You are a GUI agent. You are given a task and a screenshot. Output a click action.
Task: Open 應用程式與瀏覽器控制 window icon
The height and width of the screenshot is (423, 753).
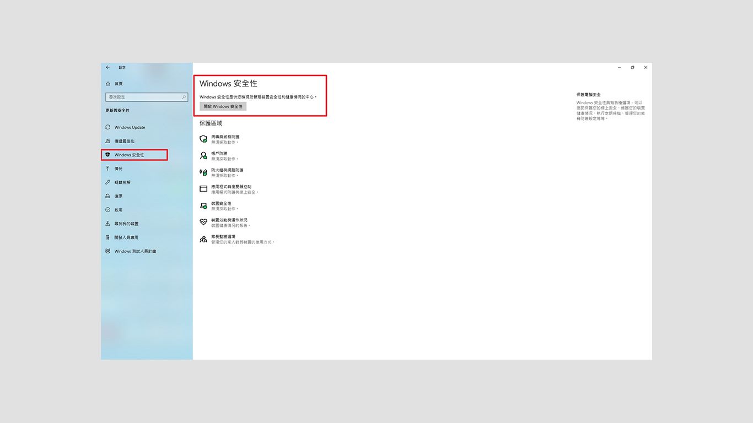[x=203, y=189]
